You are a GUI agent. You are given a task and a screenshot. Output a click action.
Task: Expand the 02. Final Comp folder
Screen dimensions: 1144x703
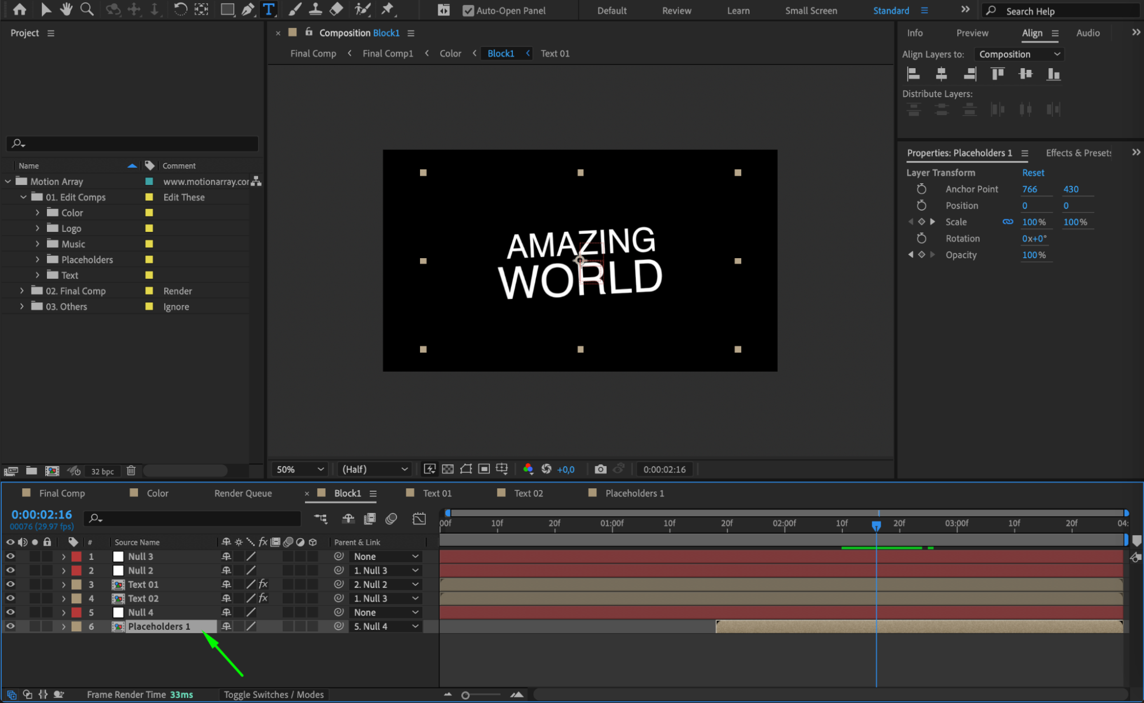tap(22, 291)
